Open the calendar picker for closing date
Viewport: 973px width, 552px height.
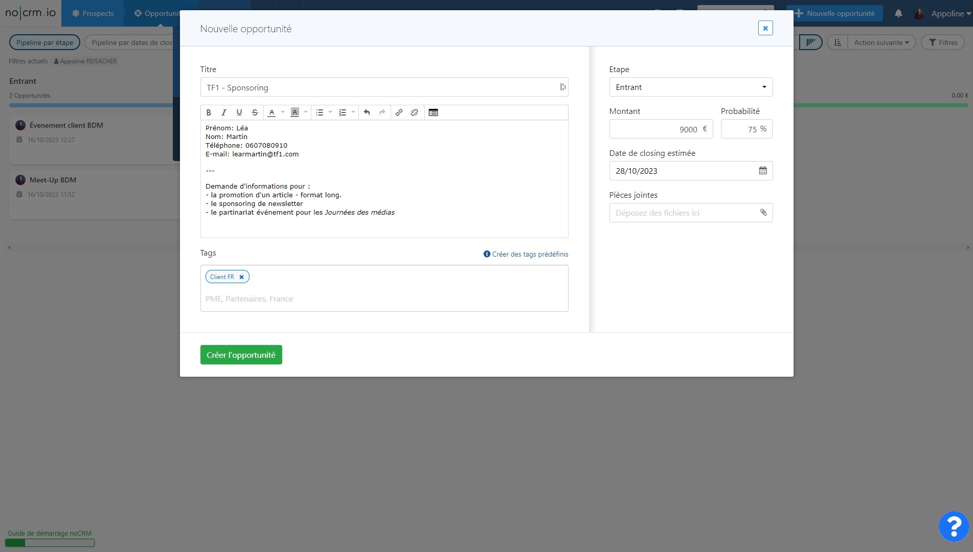point(763,171)
